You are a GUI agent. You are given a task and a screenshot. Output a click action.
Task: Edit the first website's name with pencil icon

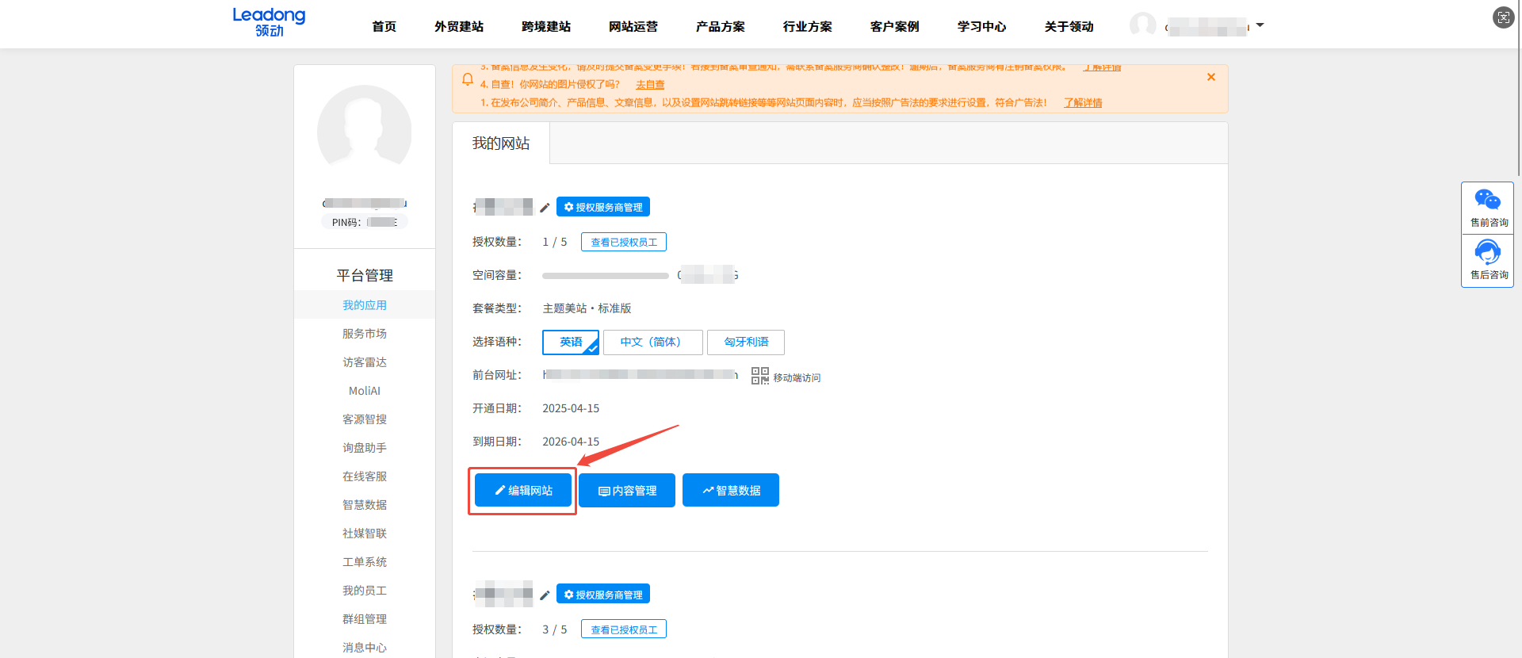[x=545, y=208]
